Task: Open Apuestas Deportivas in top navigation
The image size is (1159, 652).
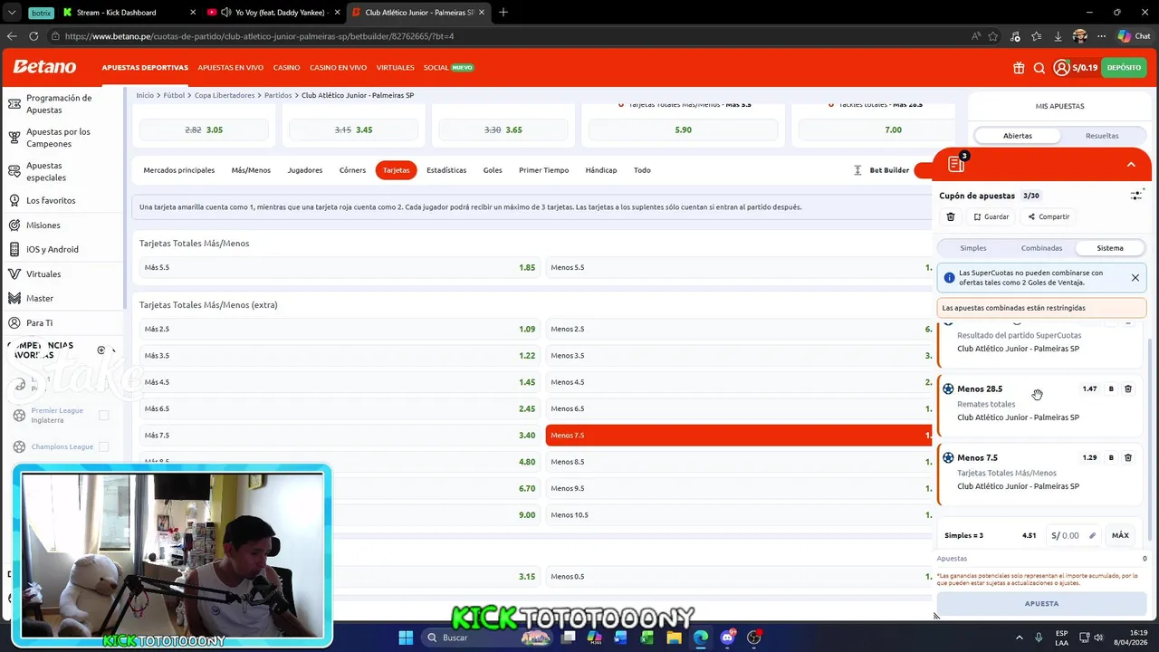Action: point(145,68)
